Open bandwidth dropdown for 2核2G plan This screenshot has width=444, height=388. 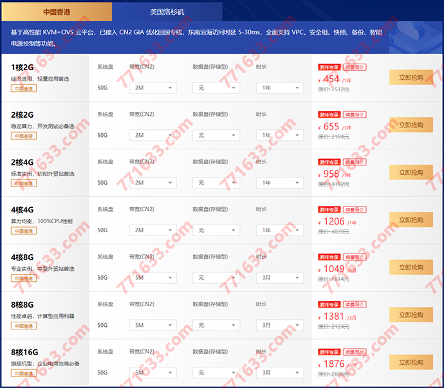[x=153, y=135]
